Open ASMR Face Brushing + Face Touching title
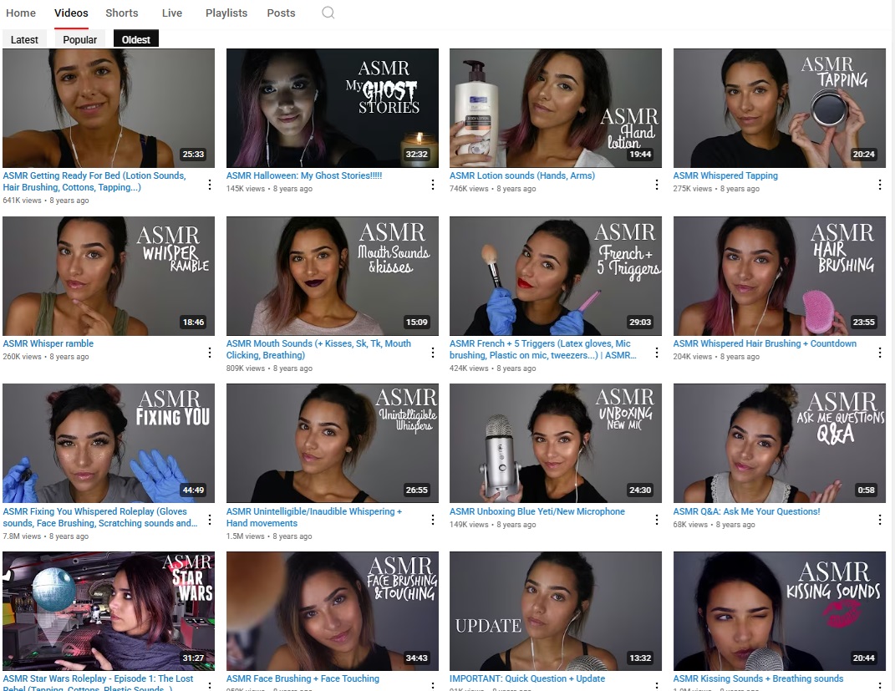 303,678
